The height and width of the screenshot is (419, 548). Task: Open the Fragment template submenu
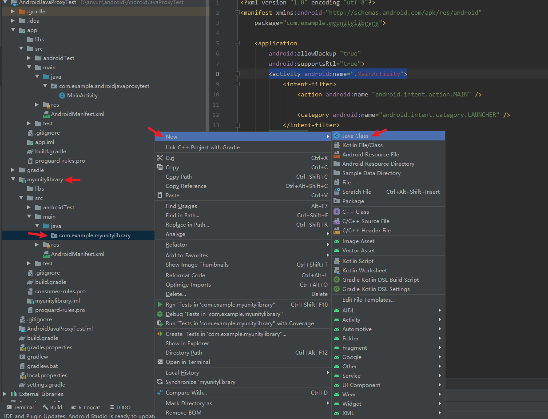[388, 348]
